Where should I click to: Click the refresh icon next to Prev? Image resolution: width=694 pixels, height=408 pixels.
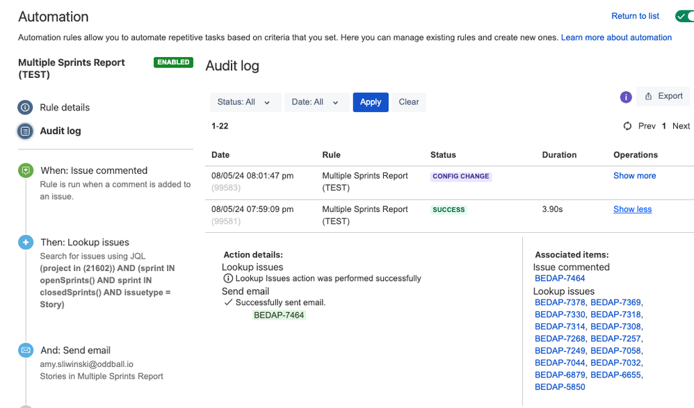point(627,126)
